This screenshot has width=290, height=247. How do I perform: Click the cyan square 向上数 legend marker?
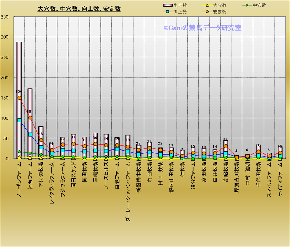point(167,12)
